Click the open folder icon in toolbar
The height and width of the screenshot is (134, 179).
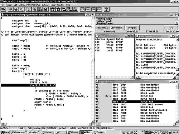[x=10, y=9]
